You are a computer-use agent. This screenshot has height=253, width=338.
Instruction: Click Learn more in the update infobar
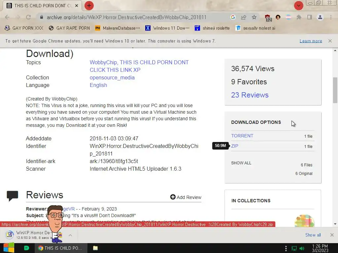click(311, 41)
